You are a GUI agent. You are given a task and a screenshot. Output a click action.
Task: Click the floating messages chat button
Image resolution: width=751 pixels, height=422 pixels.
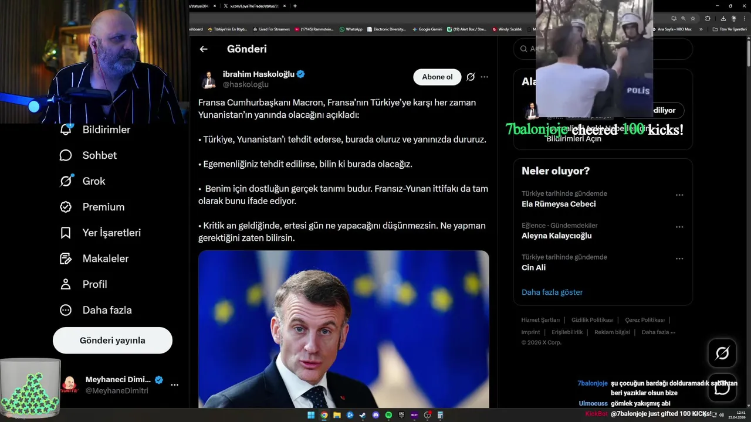[722, 387]
